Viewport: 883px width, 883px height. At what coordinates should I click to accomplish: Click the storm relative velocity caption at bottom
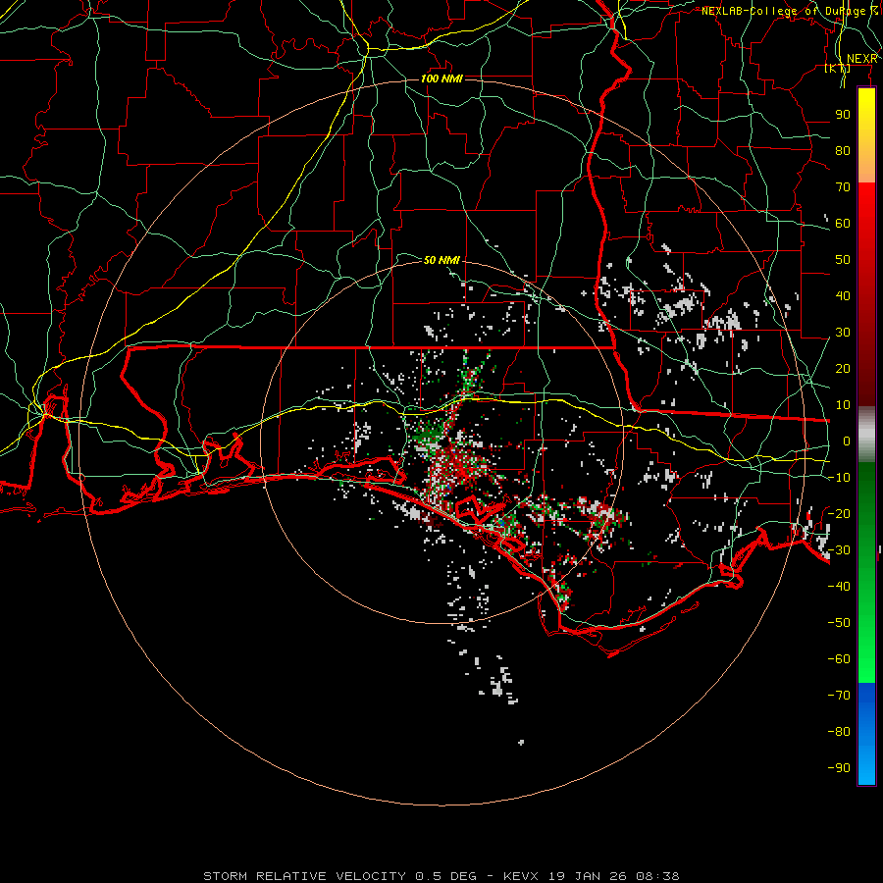pos(441,876)
